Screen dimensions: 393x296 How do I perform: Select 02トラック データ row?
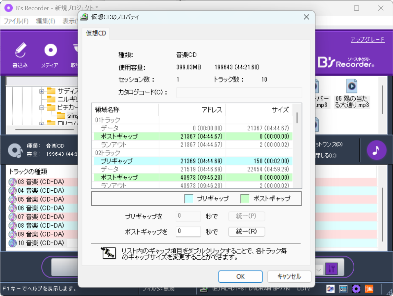pyautogui.click(x=193, y=169)
